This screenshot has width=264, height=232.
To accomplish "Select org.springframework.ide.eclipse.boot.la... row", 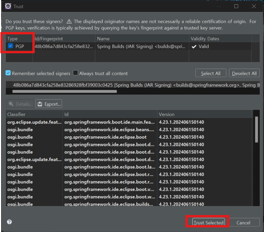I will coord(129,167).
